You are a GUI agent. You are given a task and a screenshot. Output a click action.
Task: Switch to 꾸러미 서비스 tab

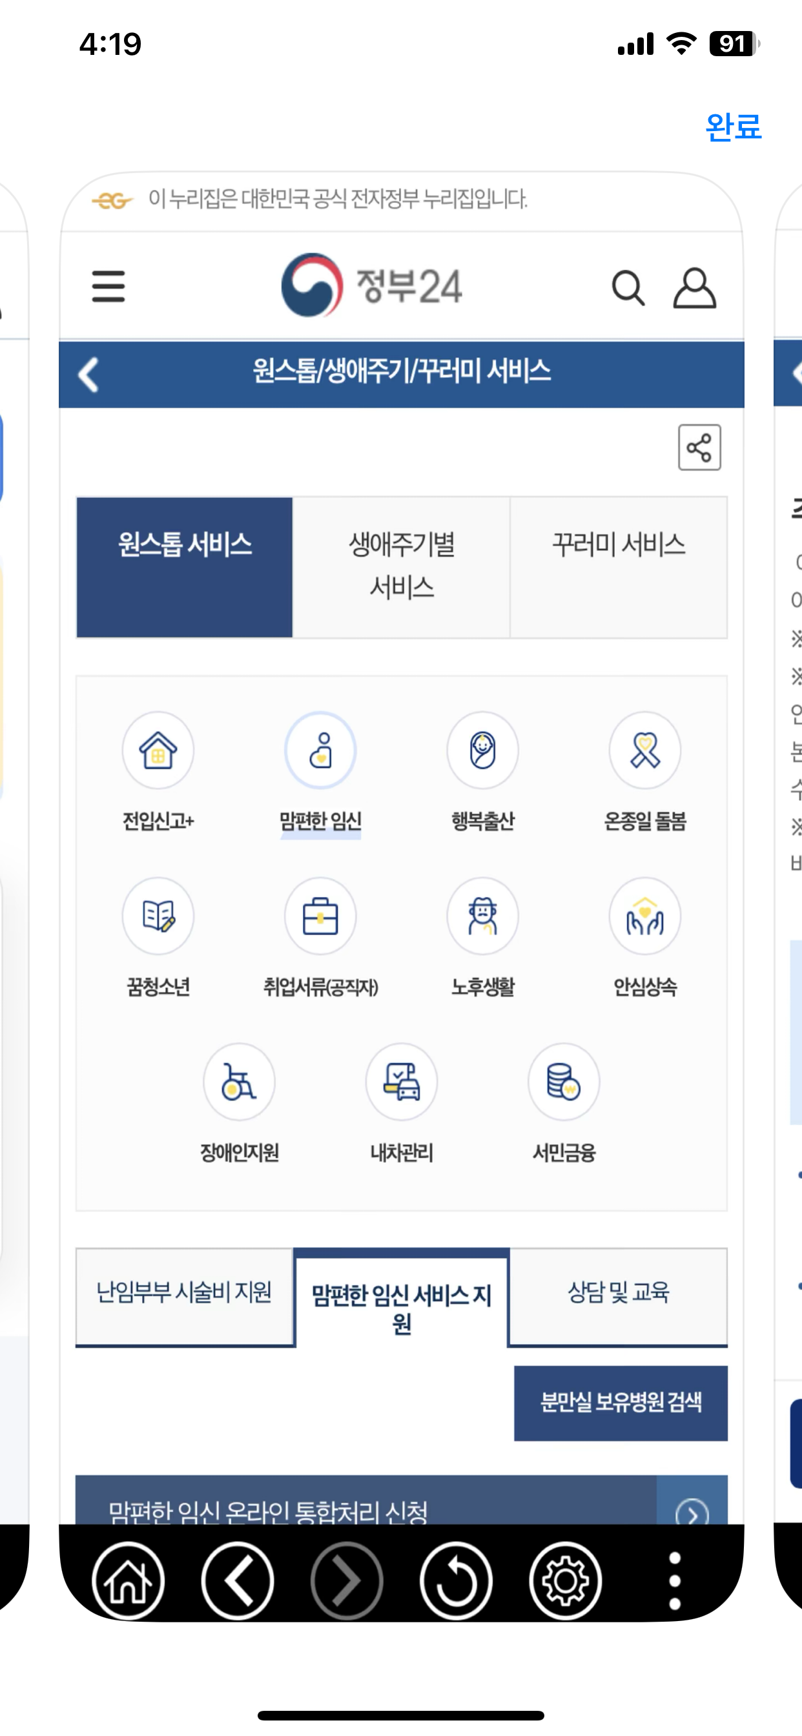pyautogui.click(x=619, y=567)
